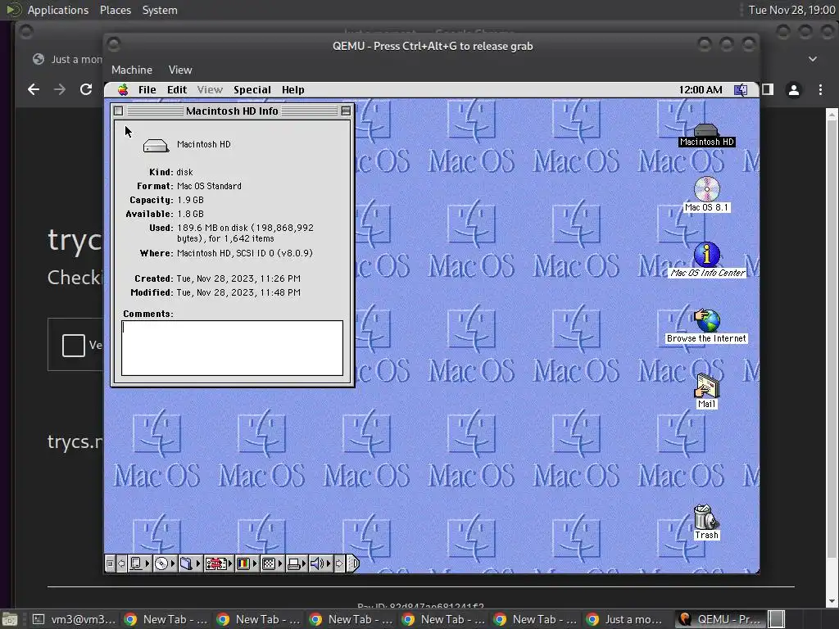Open the Mac Edit menu

177,90
